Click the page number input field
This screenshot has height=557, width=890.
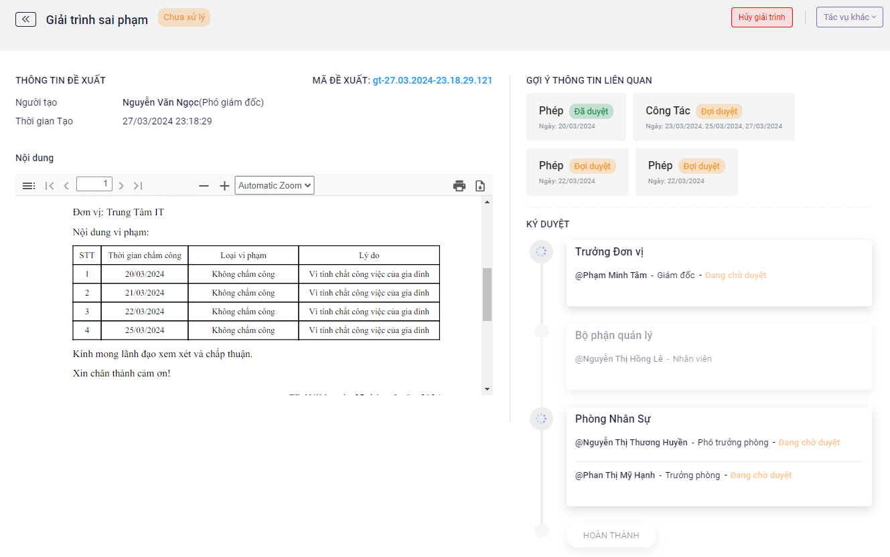[94, 184]
